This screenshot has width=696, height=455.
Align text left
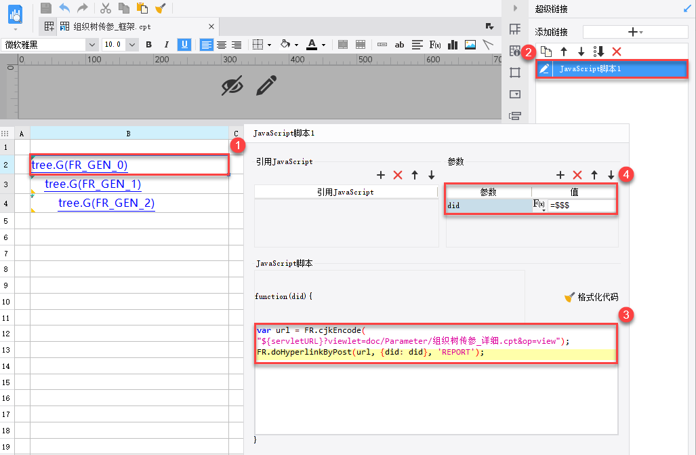pyautogui.click(x=207, y=45)
